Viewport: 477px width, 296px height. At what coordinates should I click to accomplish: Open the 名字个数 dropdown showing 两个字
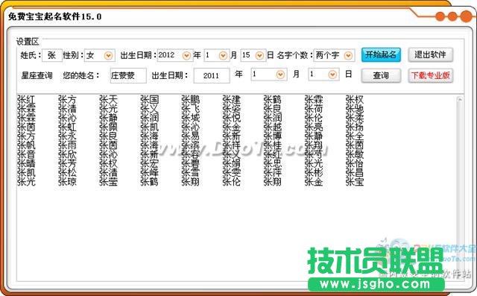(x=348, y=56)
